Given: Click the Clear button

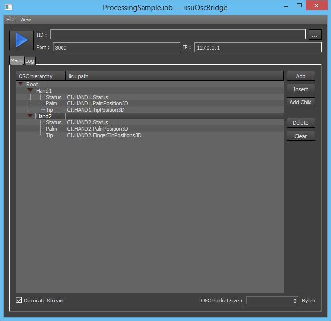Looking at the screenshot, I should [x=301, y=136].
